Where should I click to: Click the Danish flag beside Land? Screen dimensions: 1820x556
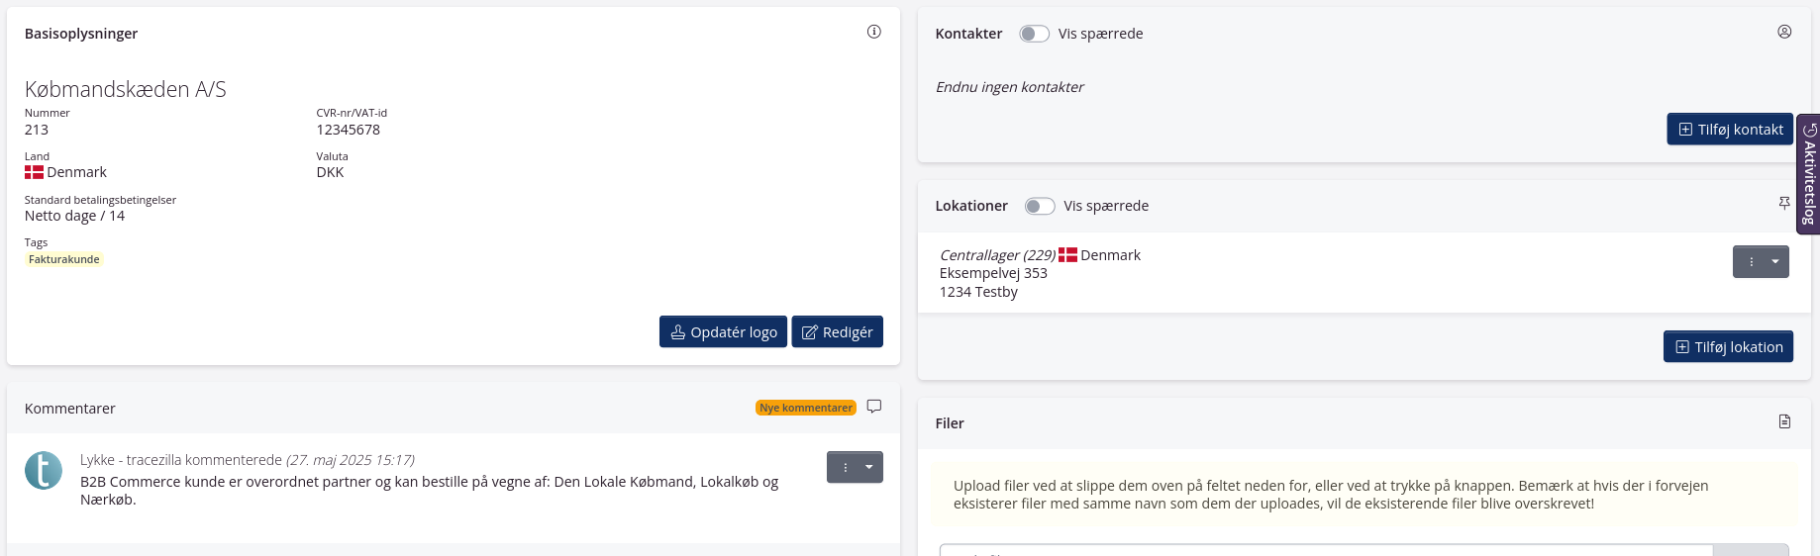point(35,172)
